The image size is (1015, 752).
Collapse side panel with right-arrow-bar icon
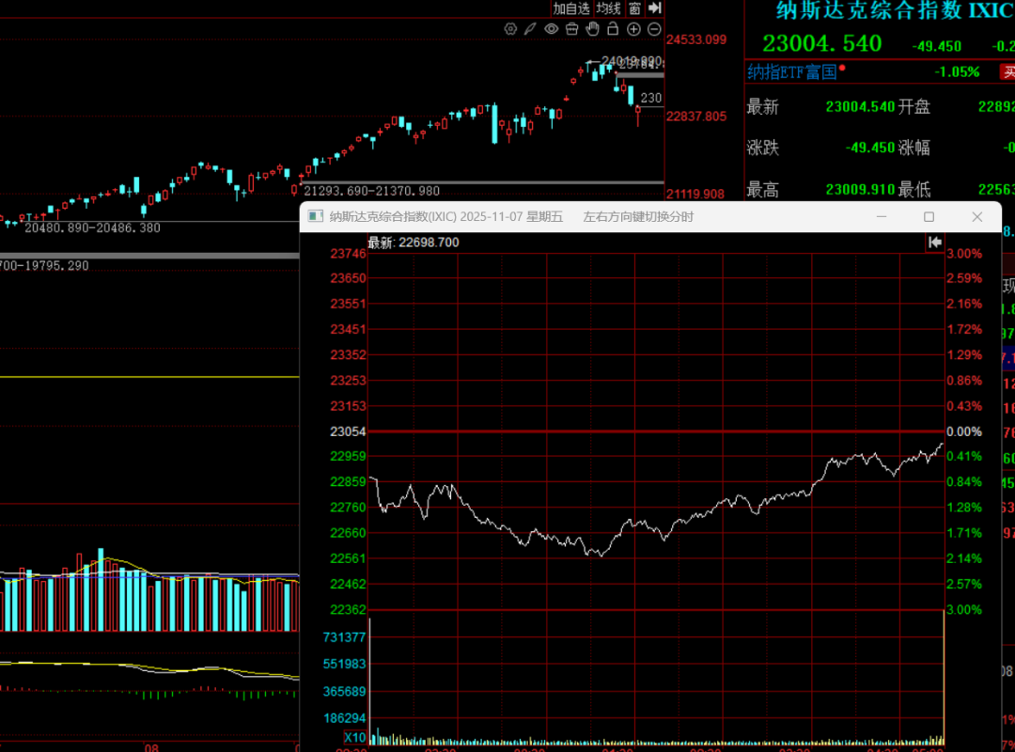pyautogui.click(x=654, y=8)
